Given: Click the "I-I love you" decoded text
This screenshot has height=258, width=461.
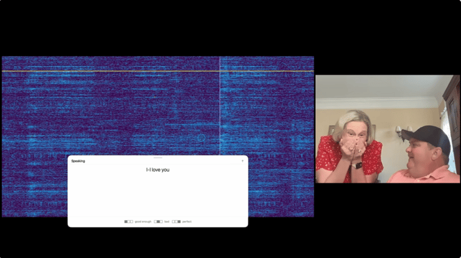Looking at the screenshot, I should pos(158,170).
